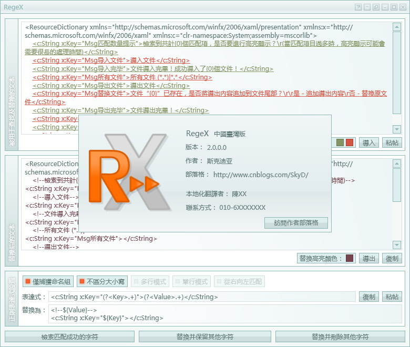Image resolution: width=410 pixels, height=347 pixels.
Task: Click 版本: 2.0.0.0 text in about dialog
Action: (x=206, y=147)
